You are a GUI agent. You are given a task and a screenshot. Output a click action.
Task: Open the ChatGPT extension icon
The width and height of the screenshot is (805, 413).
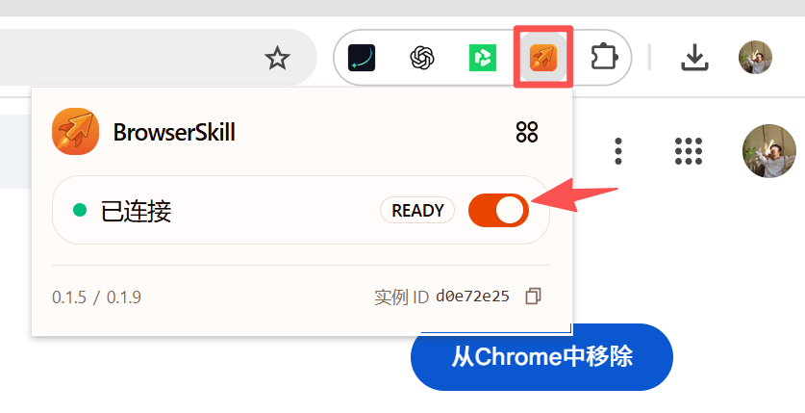[422, 58]
